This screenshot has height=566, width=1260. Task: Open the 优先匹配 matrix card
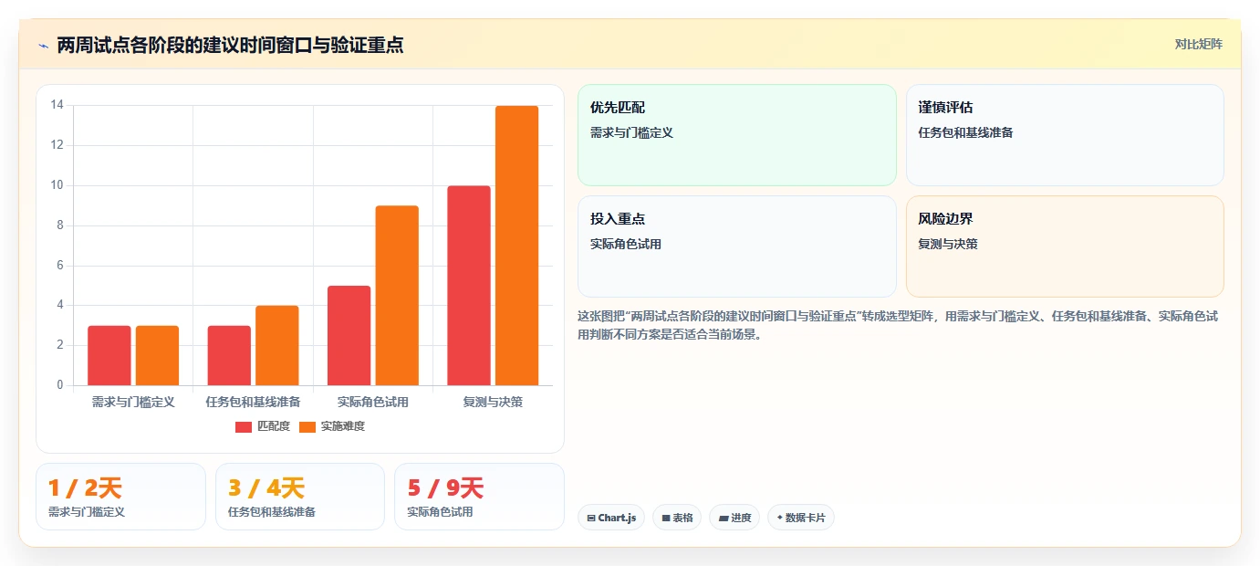pyautogui.click(x=737, y=135)
